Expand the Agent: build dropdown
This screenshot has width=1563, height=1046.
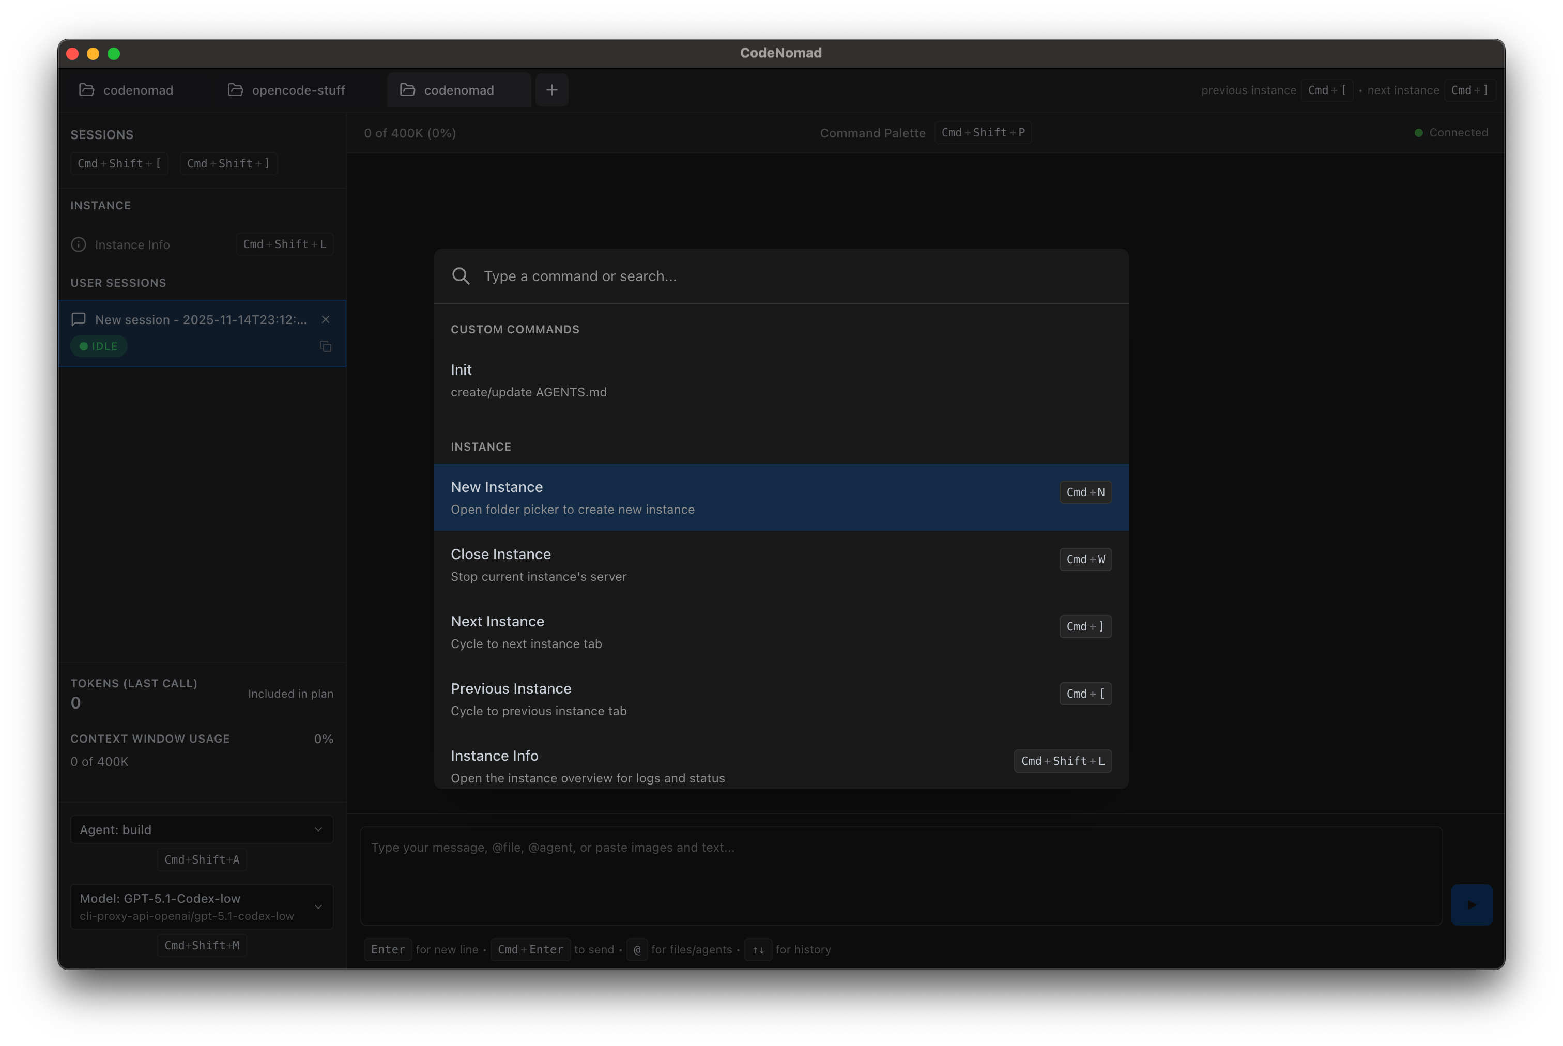[202, 829]
